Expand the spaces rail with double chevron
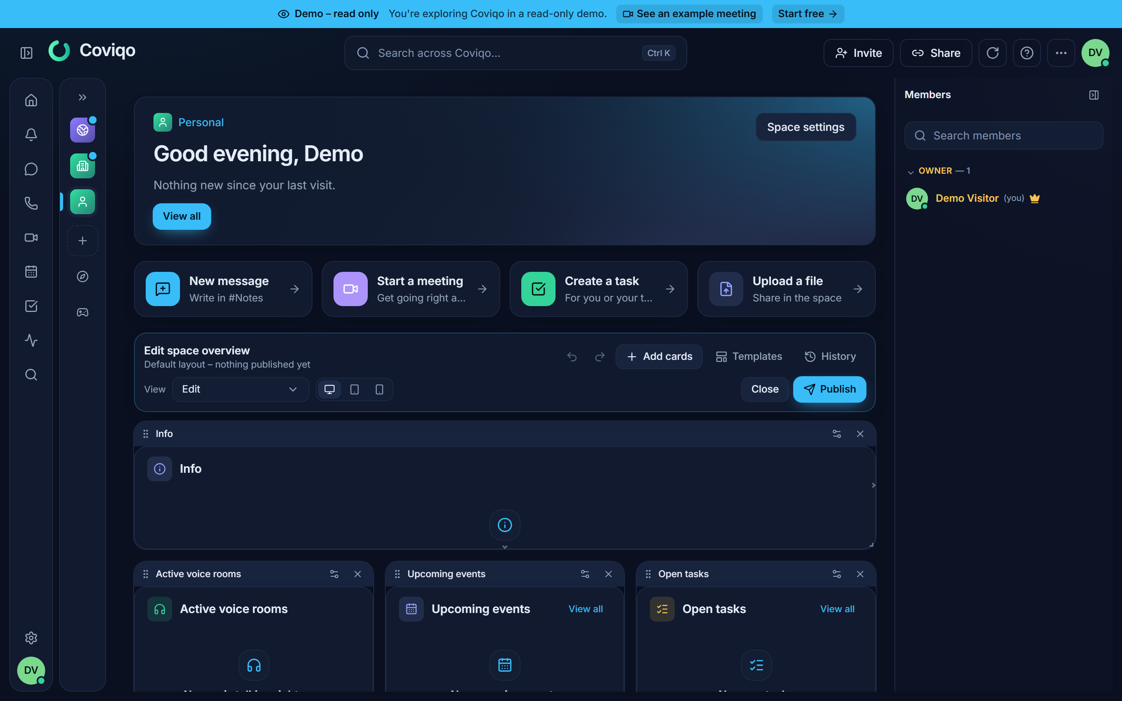Image resolution: width=1122 pixels, height=701 pixels. click(x=83, y=97)
